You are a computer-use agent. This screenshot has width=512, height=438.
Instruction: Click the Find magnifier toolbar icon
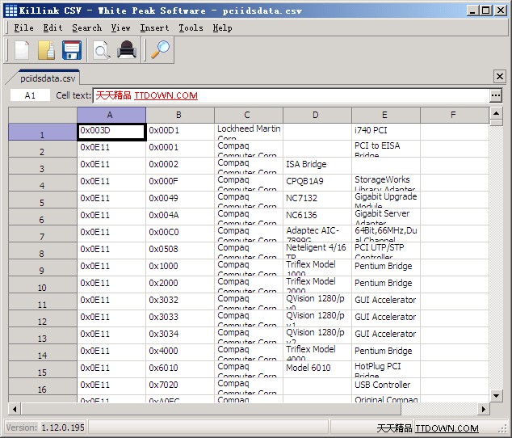pos(161,50)
